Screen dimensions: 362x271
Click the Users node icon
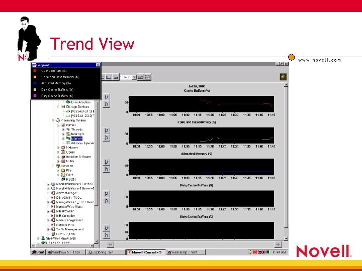click(x=63, y=152)
